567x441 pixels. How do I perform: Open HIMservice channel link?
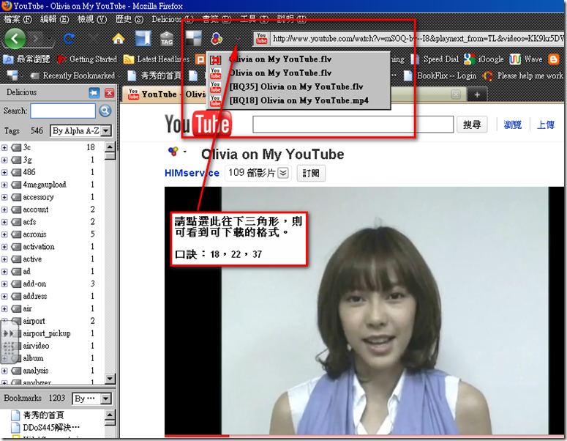coord(192,173)
